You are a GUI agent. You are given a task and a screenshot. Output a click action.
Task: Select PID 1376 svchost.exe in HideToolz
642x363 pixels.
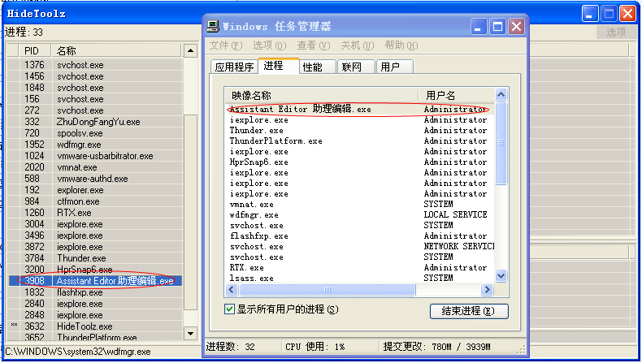coord(95,65)
